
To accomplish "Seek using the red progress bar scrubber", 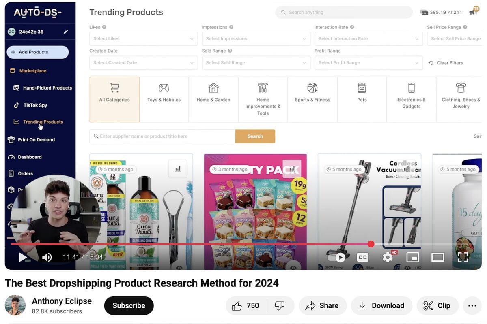I will (x=371, y=244).
